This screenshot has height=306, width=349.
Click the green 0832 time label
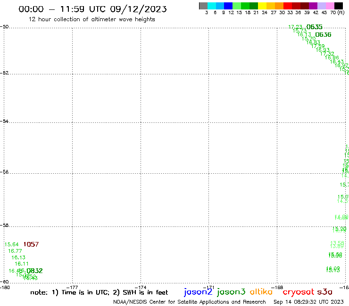34,271
